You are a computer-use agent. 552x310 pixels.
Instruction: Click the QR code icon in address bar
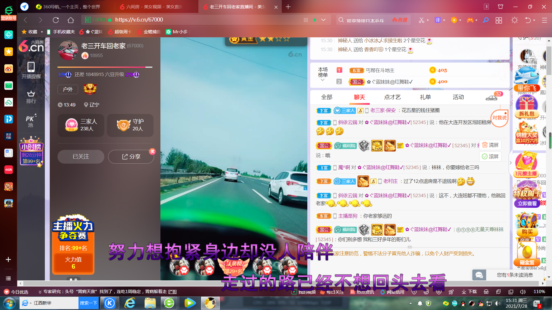point(306,20)
